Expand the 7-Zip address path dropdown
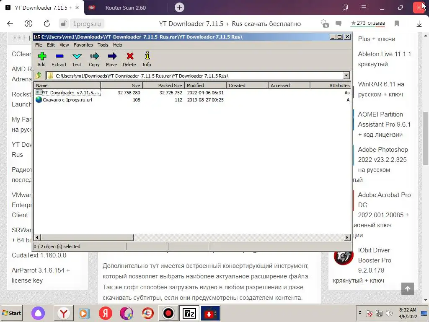The width and height of the screenshot is (429, 322). click(x=346, y=75)
